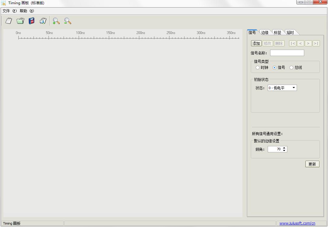Click the 添加 button
The width and height of the screenshot is (328, 227).
coord(256,43)
